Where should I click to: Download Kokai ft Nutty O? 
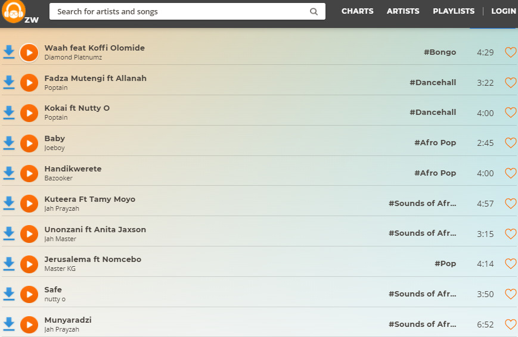(9, 113)
